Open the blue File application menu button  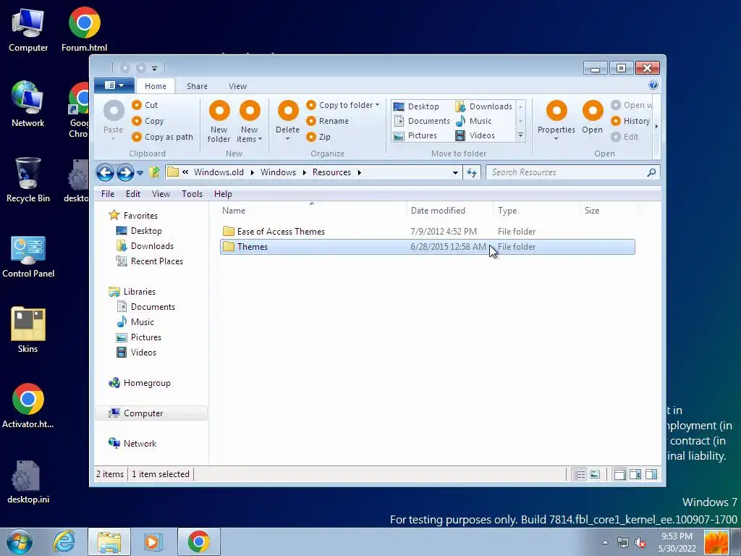[114, 85]
